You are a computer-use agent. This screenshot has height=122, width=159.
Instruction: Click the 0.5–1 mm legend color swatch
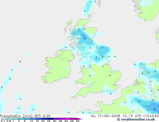coord(10,119)
